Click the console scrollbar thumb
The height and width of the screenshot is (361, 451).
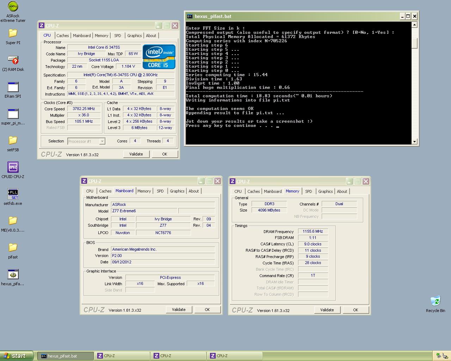[x=414, y=43]
